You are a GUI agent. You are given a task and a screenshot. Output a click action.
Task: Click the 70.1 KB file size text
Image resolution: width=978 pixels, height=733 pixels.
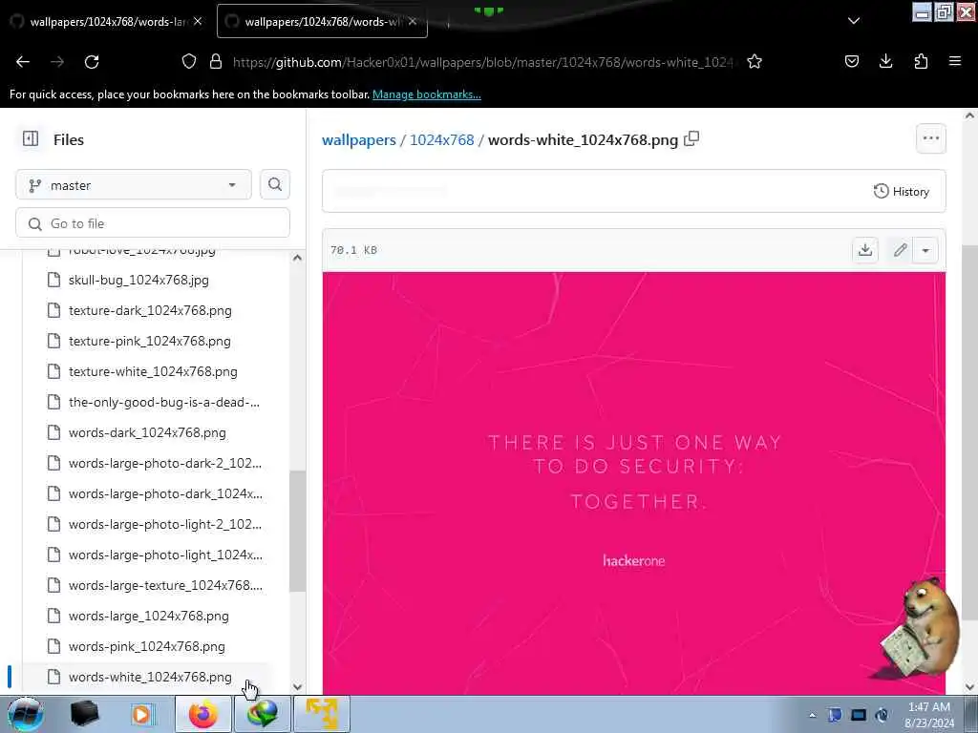point(353,250)
